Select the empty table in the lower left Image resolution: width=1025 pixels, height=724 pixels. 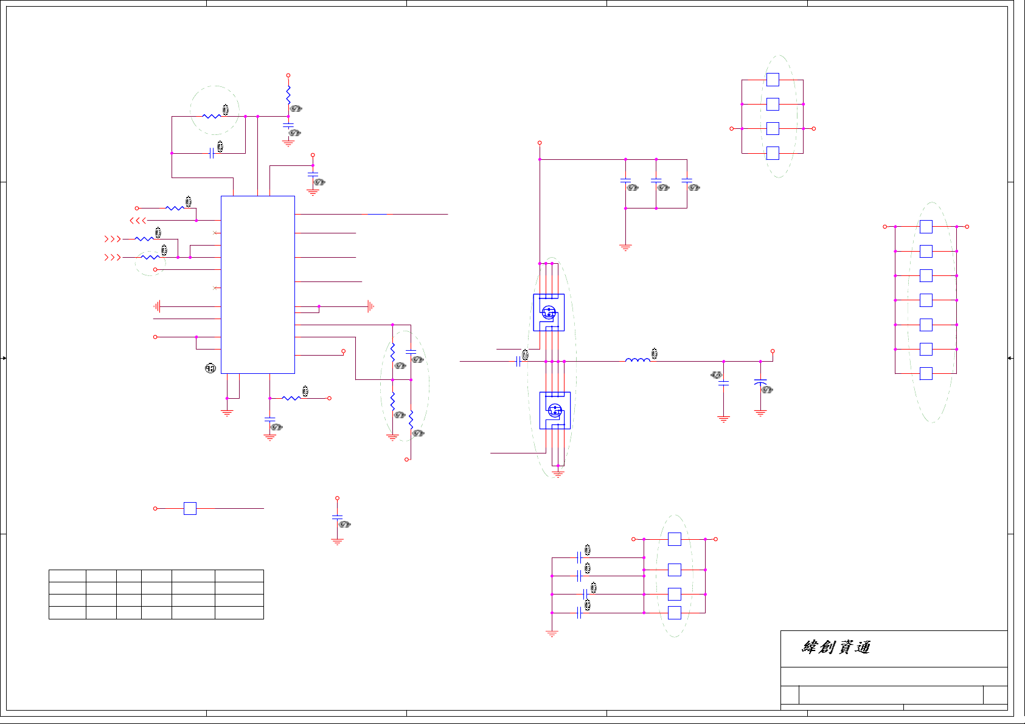coord(156,595)
